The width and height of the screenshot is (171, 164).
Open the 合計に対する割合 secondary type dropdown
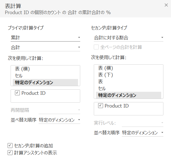[128, 37]
